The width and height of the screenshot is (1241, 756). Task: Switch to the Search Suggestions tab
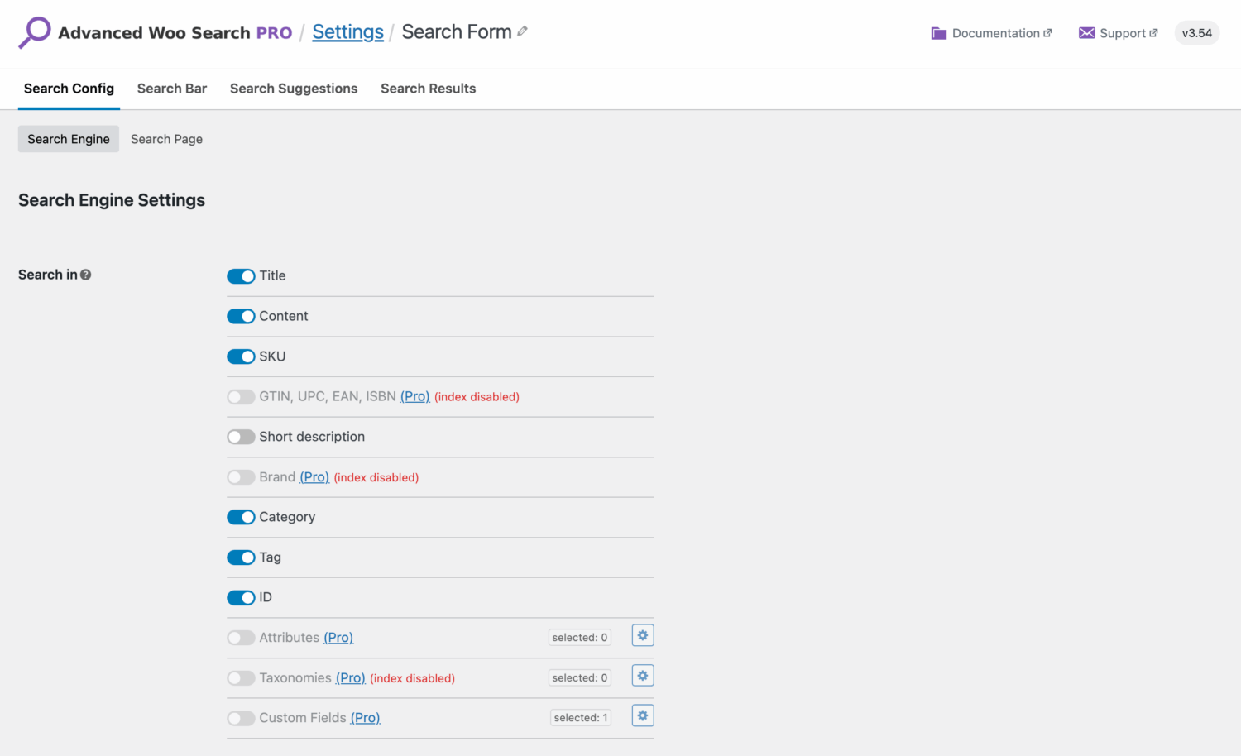294,89
